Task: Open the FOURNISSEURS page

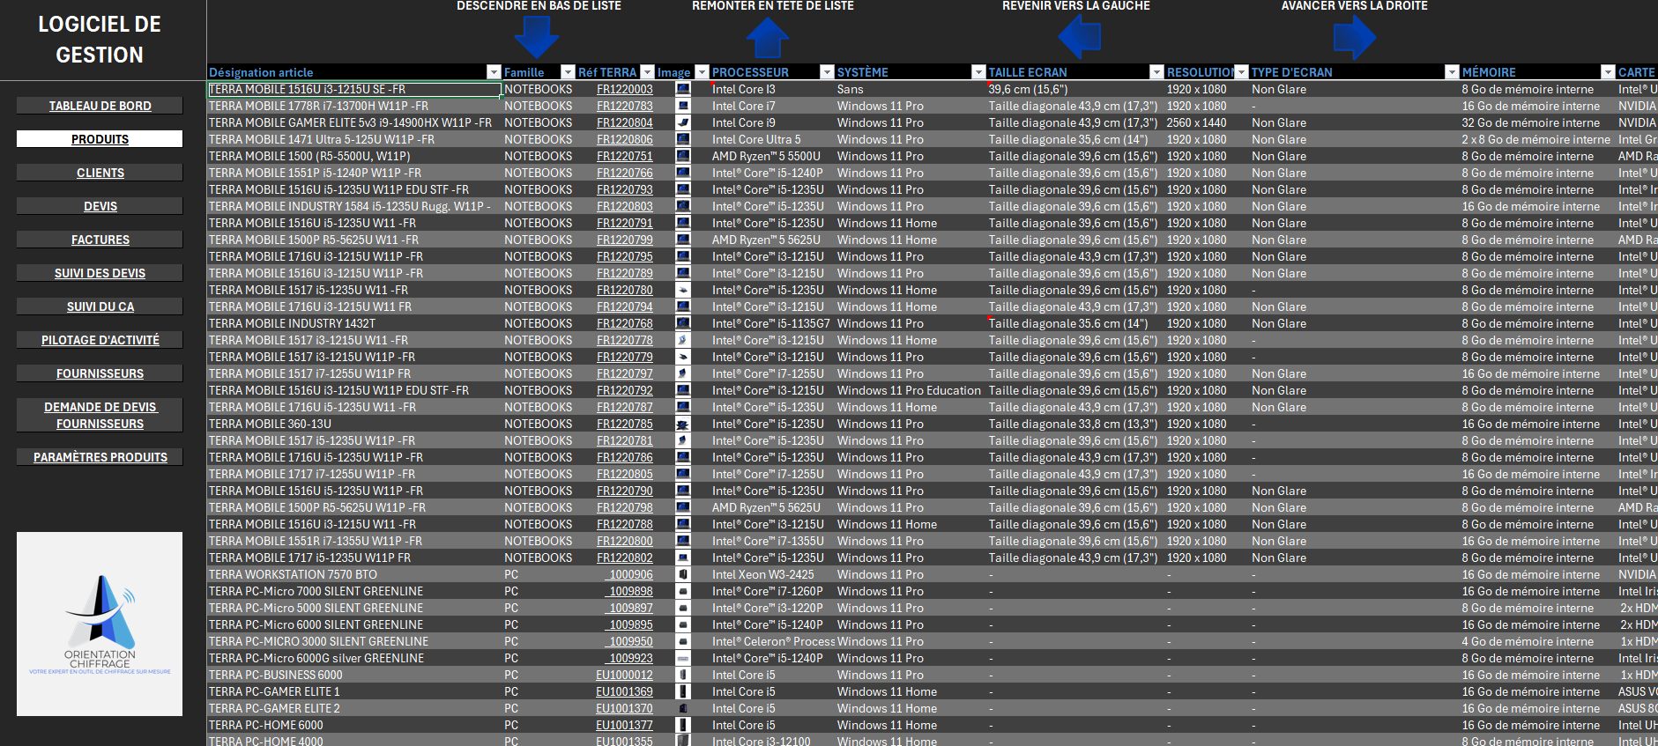Action: (x=100, y=373)
